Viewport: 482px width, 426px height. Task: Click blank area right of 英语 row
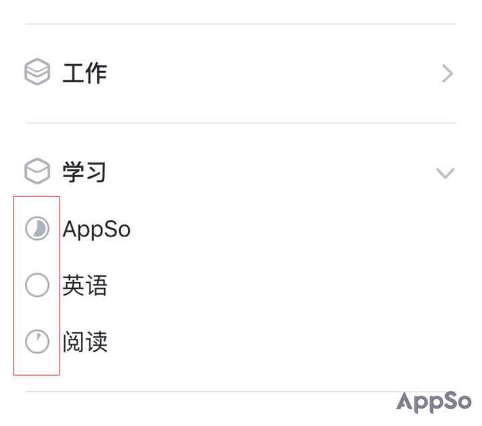(301, 286)
